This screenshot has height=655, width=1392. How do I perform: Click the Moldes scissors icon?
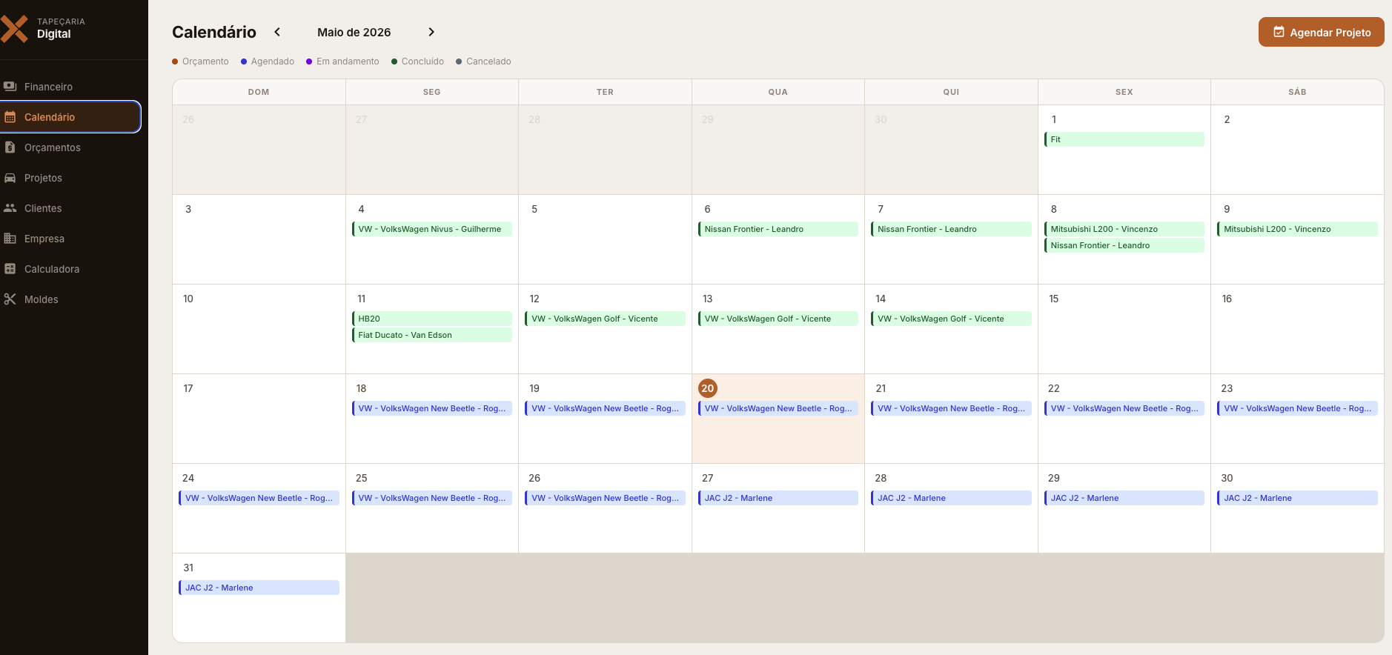(10, 299)
